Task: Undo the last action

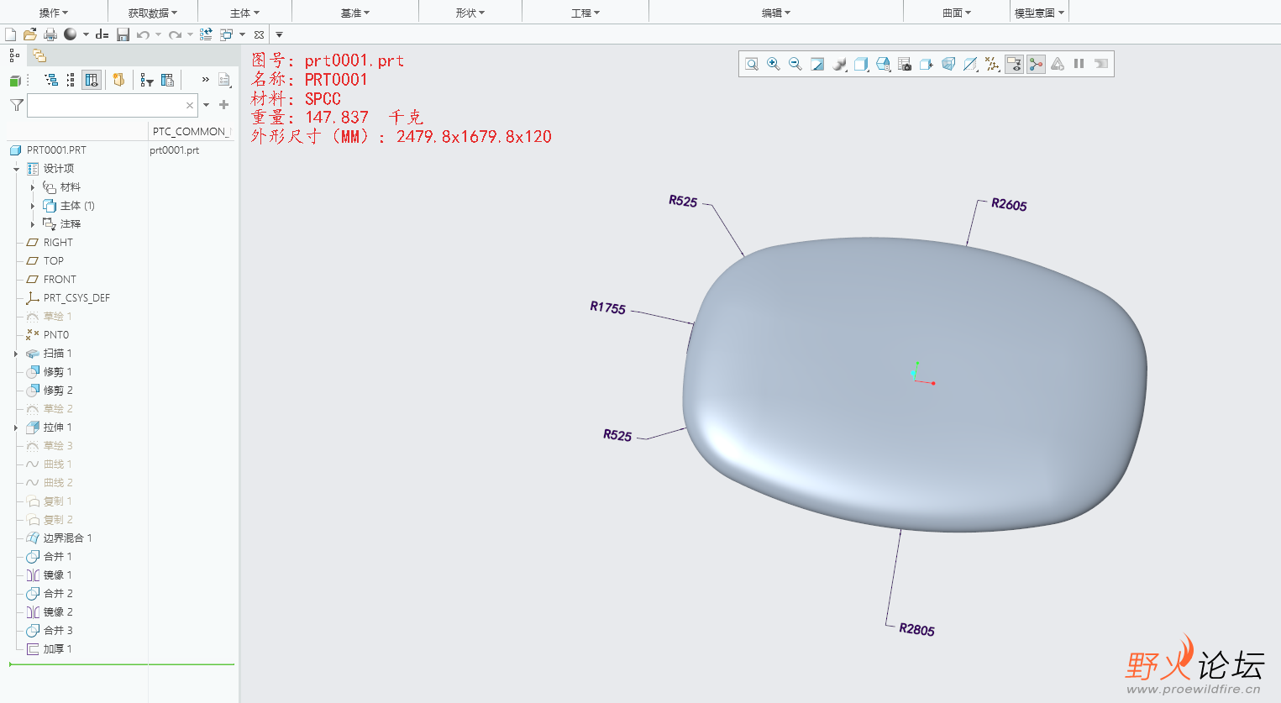Action: pyautogui.click(x=143, y=34)
